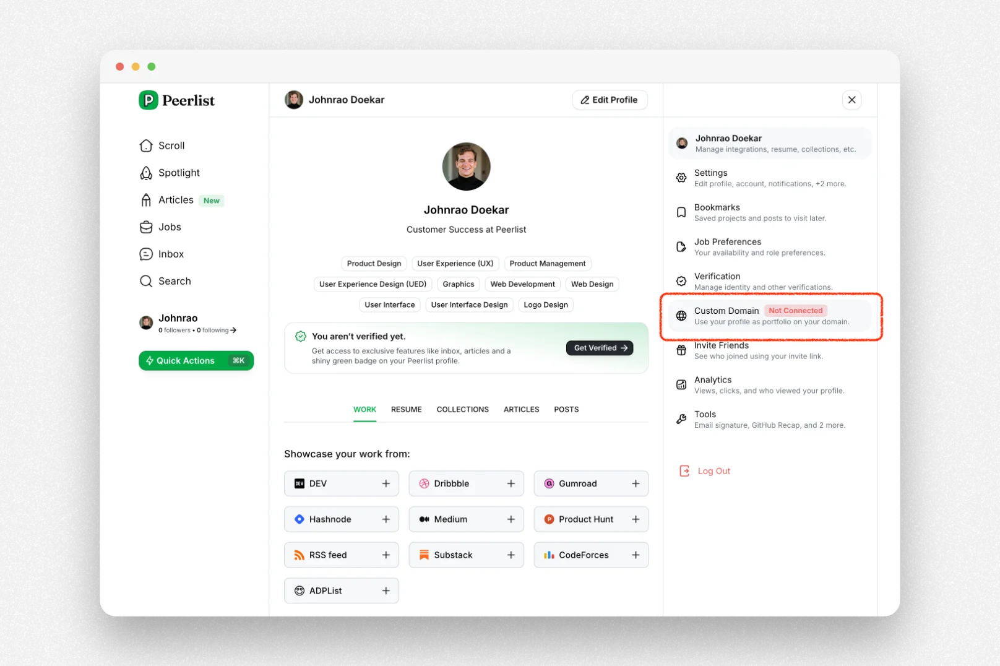1000x666 pixels.
Task: Click the Search magnifier icon
Action: point(146,281)
